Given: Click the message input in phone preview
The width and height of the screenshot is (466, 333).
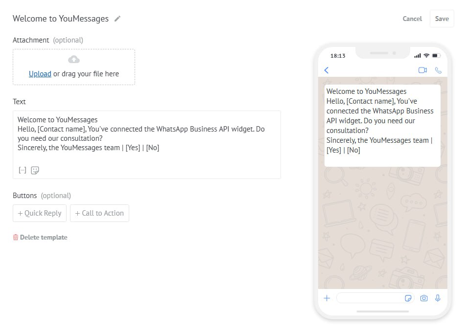Looking at the screenshot, I should (370, 298).
